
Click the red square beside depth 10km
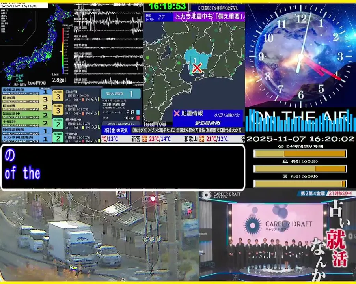click(x=138, y=118)
